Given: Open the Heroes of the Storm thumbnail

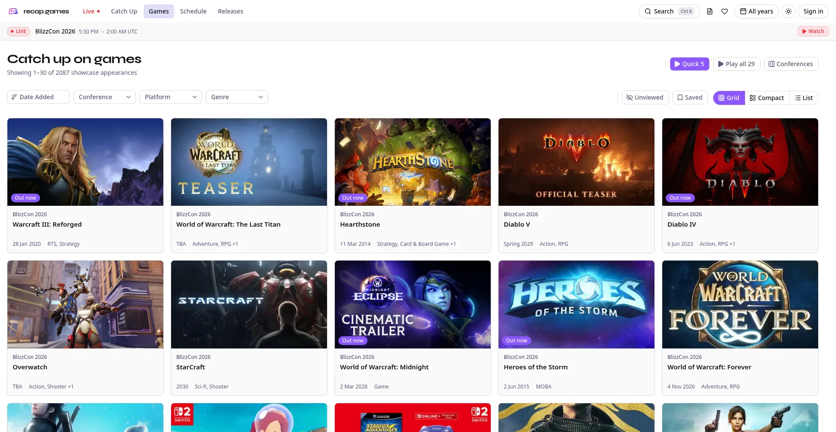Looking at the screenshot, I should point(576,305).
